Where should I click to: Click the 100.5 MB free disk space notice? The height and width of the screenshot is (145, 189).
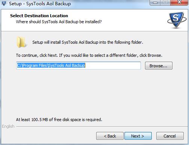[x=59, y=120]
